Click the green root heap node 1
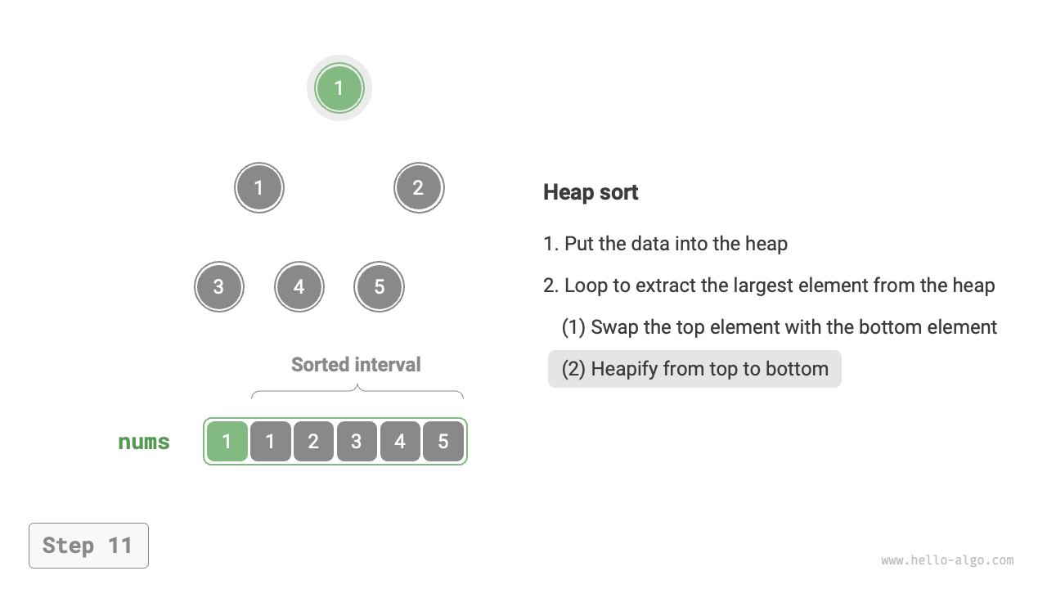Viewport: 1047px width, 589px height. [x=339, y=88]
